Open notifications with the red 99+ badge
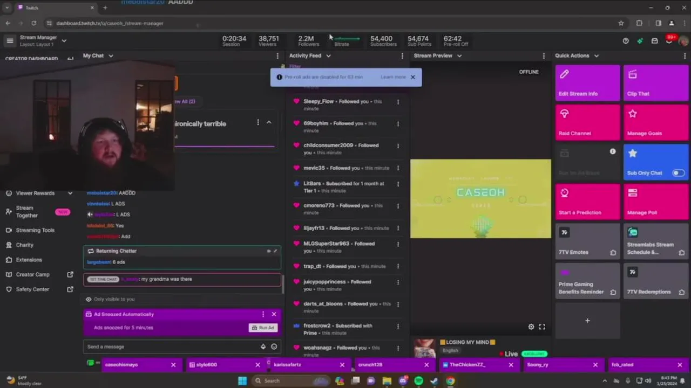 point(669,40)
